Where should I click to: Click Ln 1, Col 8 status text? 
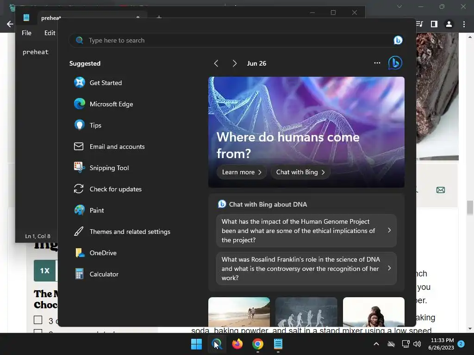tap(38, 236)
